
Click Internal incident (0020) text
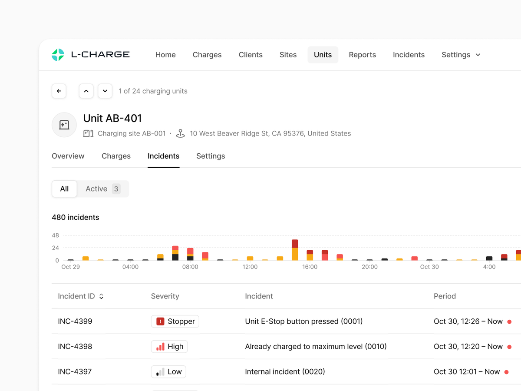285,372
